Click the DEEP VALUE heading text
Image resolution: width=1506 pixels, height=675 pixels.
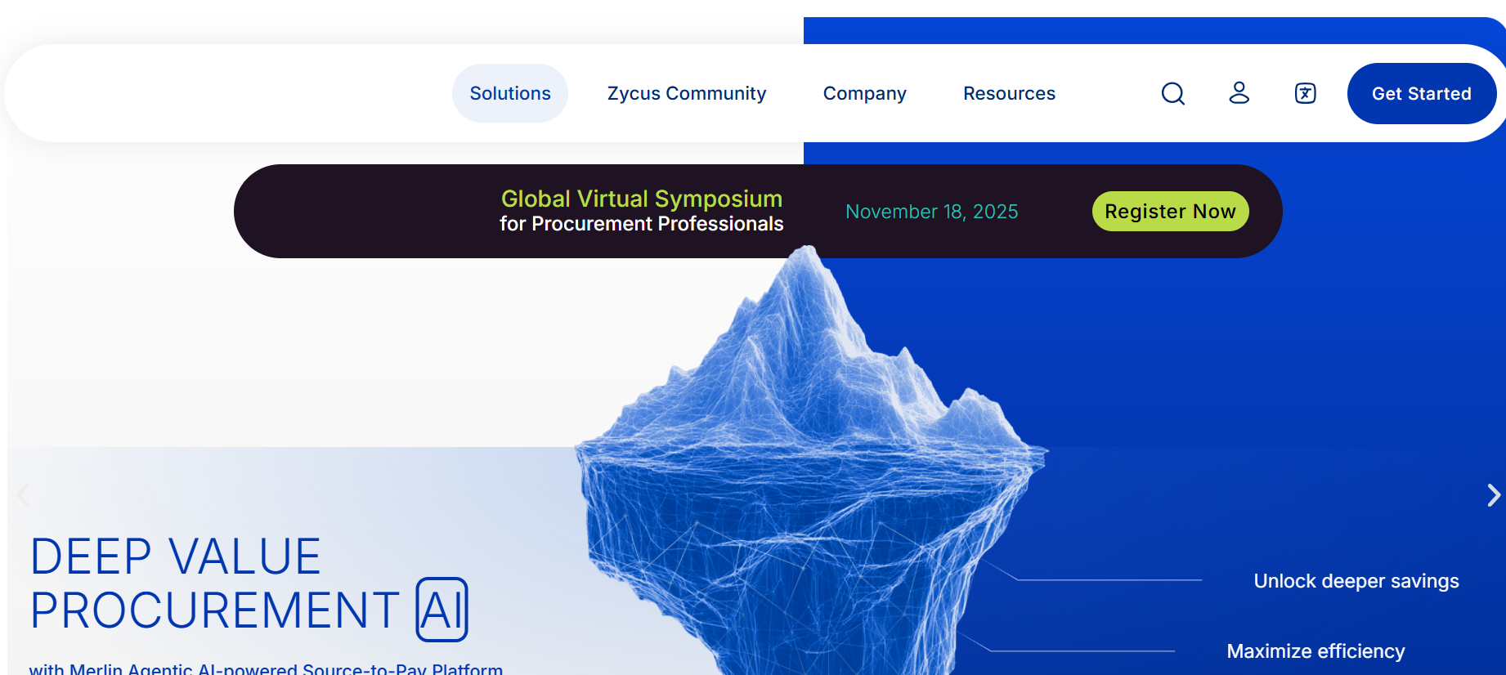(175, 557)
